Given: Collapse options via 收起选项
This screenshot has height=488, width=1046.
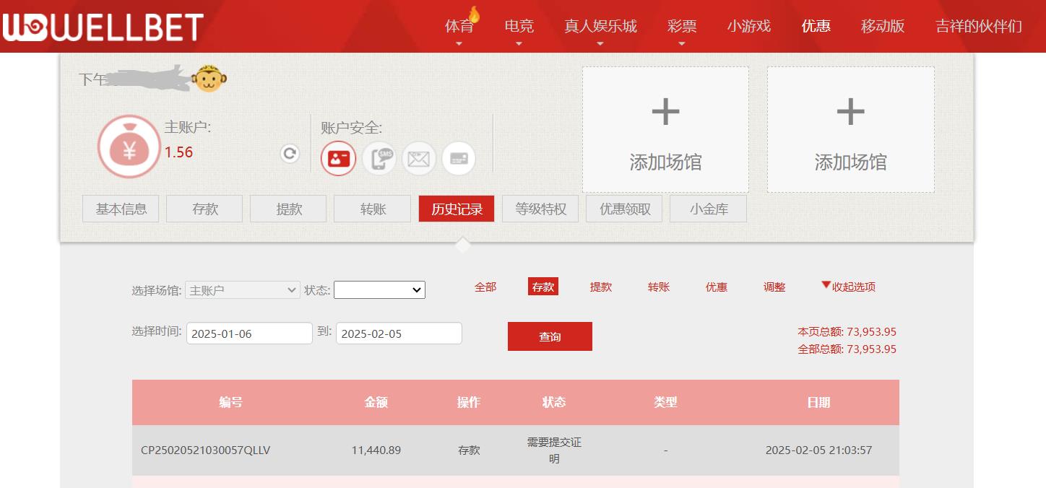Looking at the screenshot, I should click(x=853, y=287).
